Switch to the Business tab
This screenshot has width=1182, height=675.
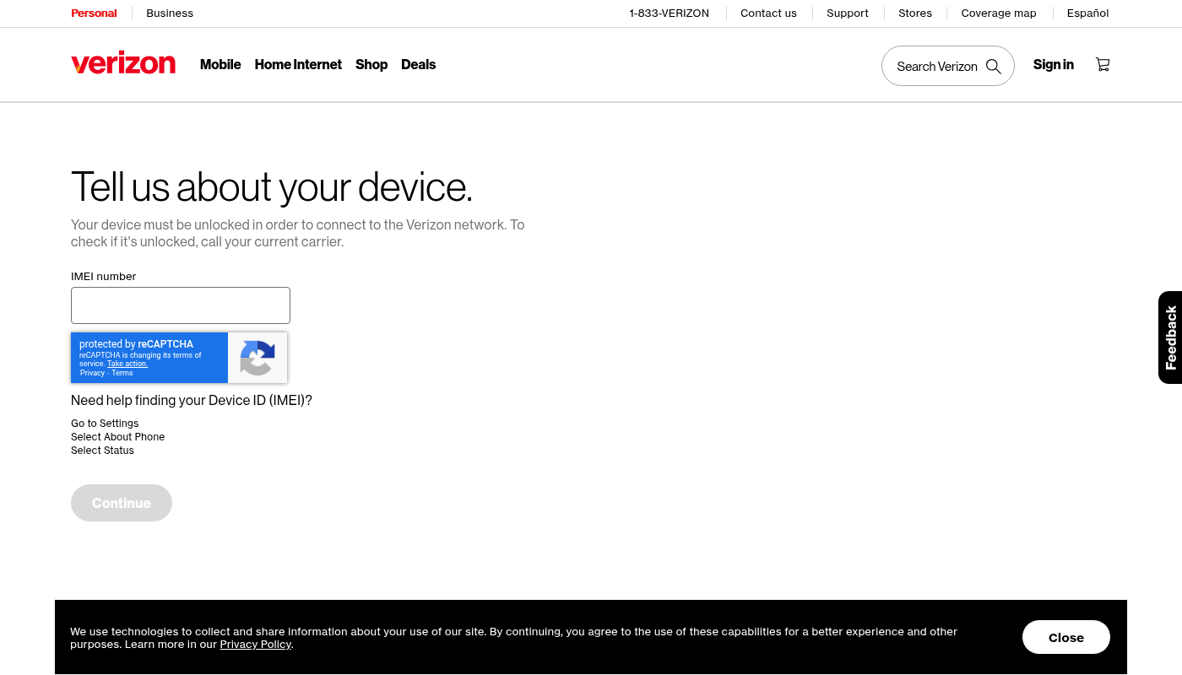pos(170,13)
